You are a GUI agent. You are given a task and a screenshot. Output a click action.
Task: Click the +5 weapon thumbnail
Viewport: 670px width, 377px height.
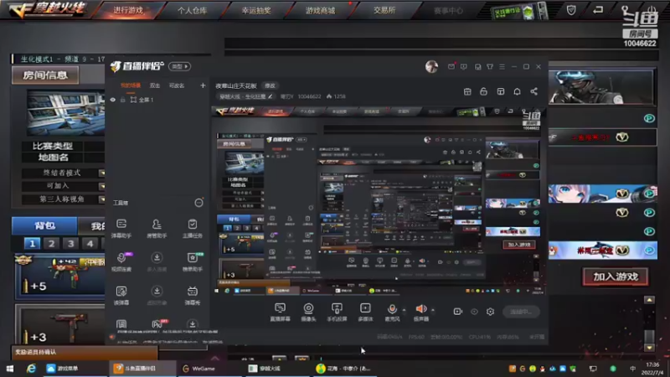tap(59, 276)
